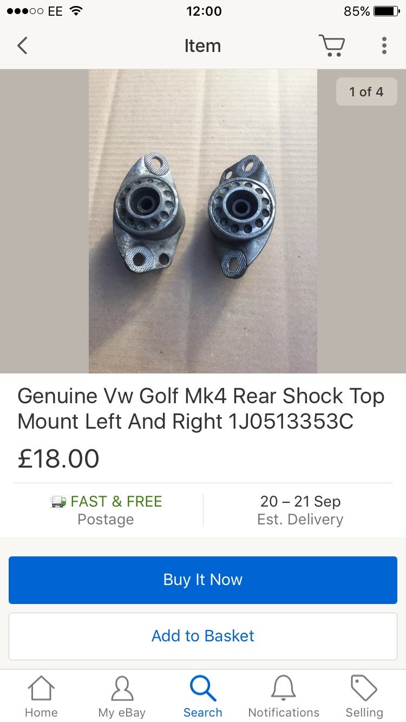This screenshot has height=722, width=406.
Task: Tap the 1 of 4 image counter
Action: pyautogui.click(x=366, y=91)
